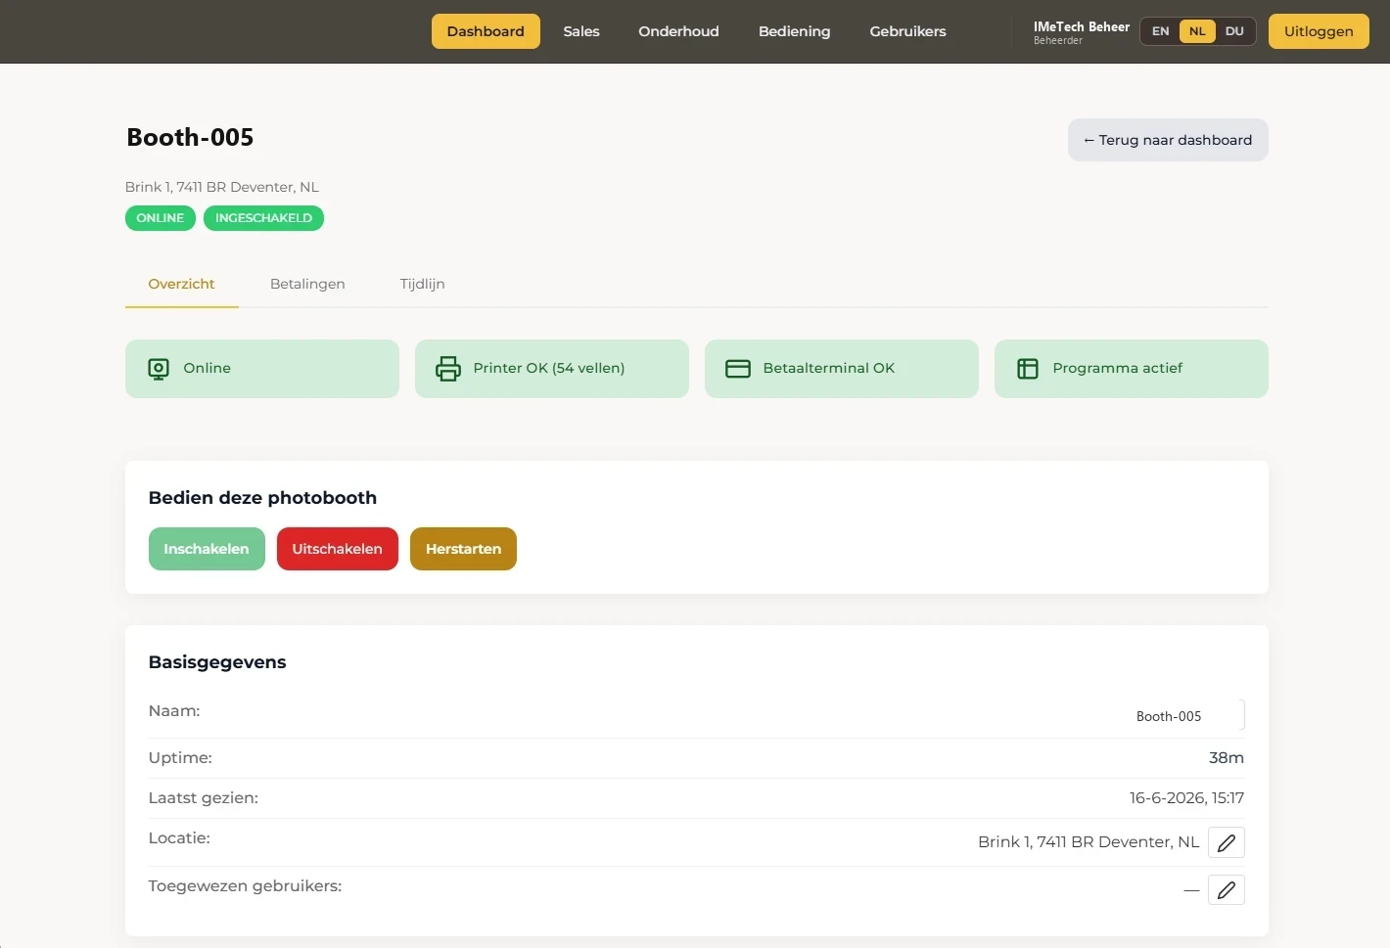Switch to the Tijdlijn tab

[422, 284]
